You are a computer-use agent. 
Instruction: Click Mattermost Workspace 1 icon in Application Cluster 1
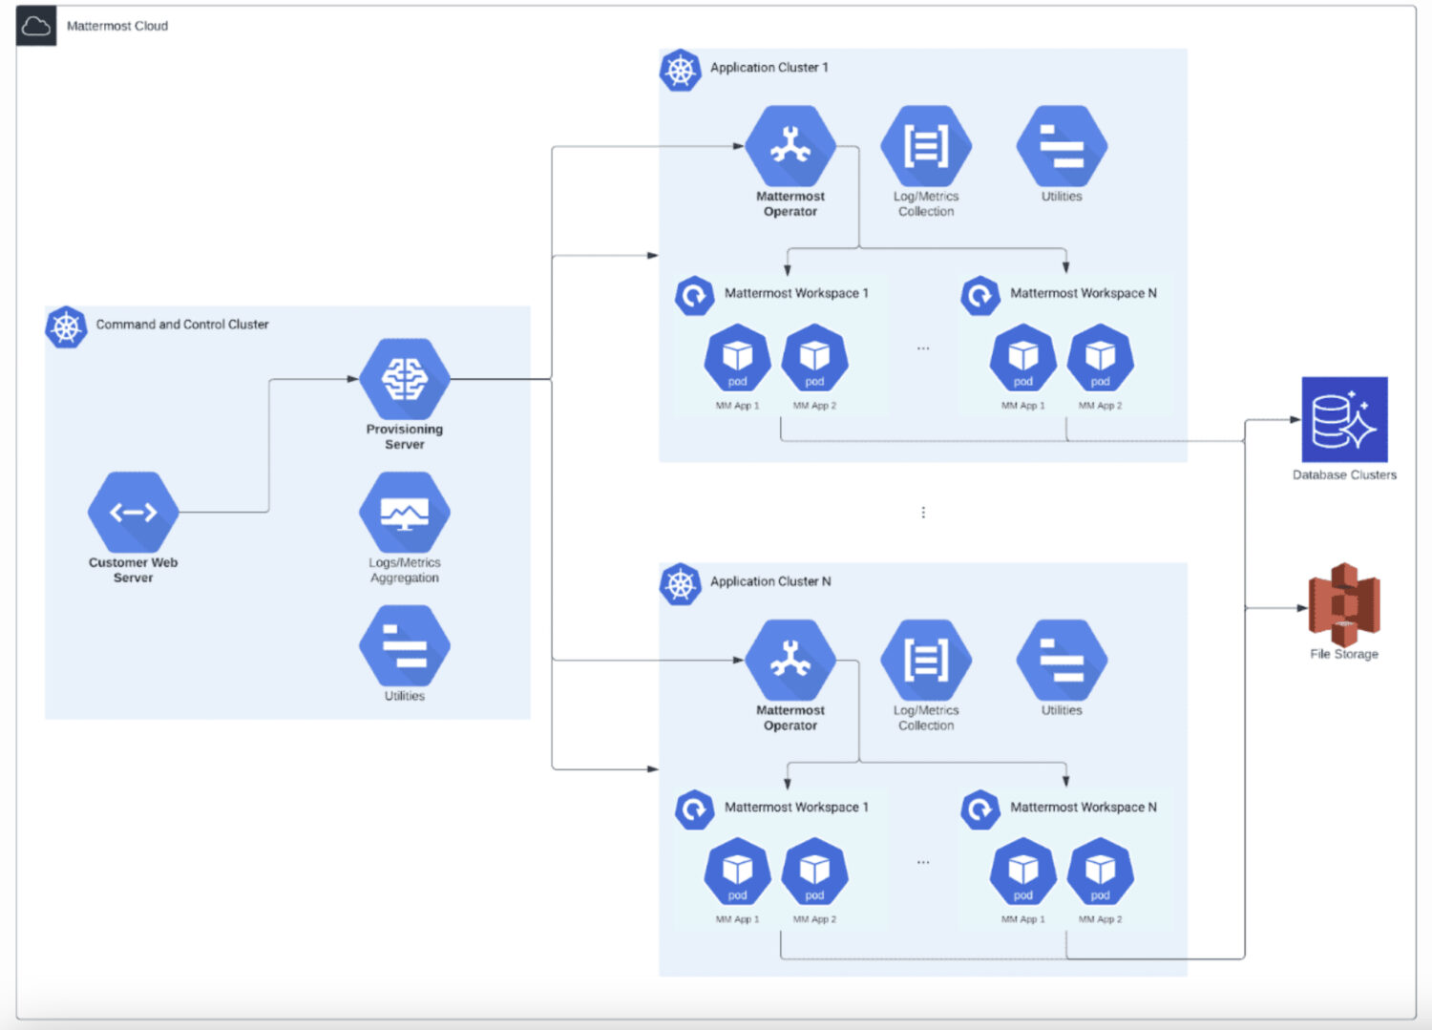[695, 296]
